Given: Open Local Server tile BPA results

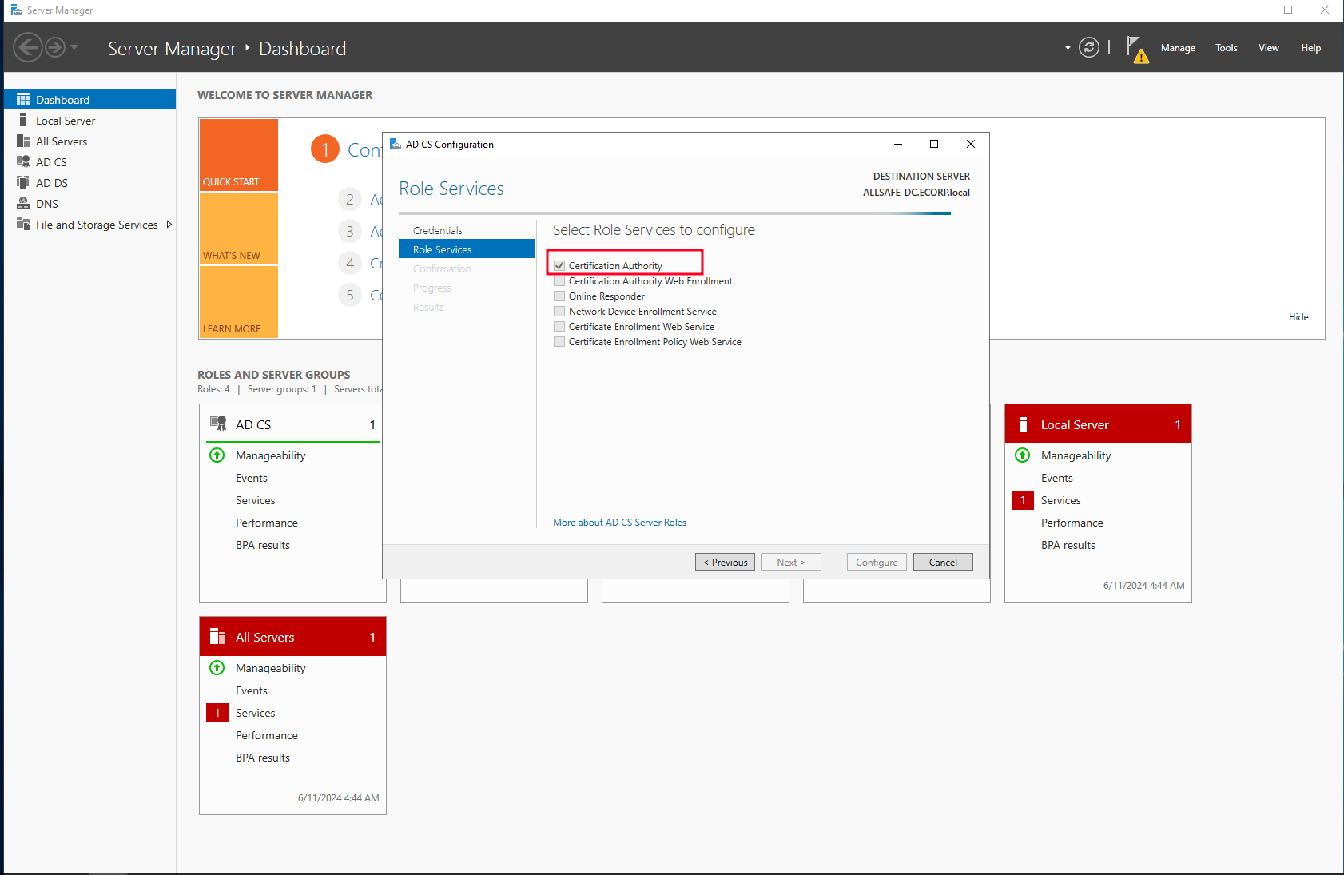Looking at the screenshot, I should pyautogui.click(x=1068, y=545).
